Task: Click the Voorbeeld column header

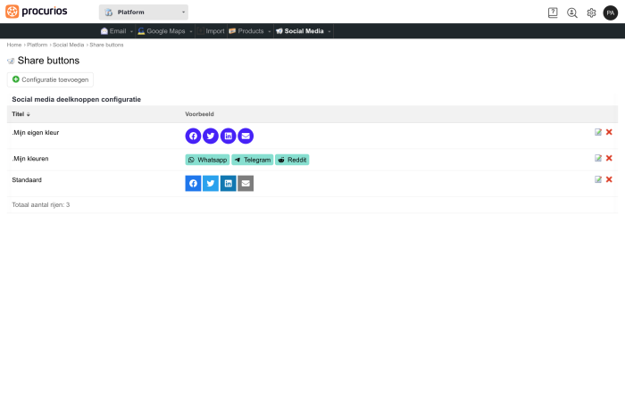Action: point(199,114)
